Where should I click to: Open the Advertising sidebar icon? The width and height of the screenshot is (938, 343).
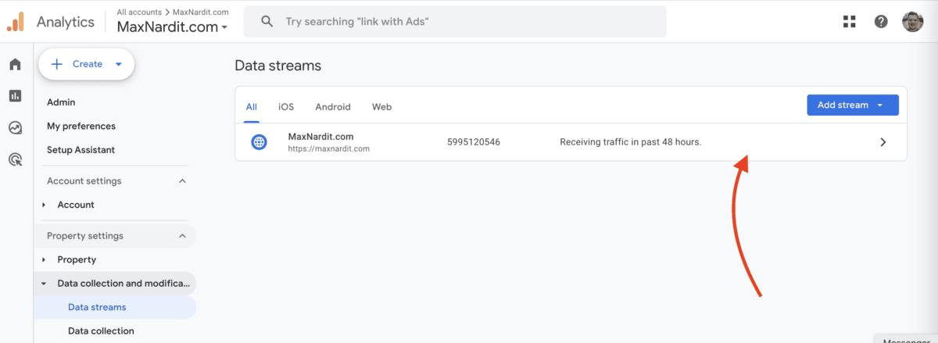click(x=15, y=159)
